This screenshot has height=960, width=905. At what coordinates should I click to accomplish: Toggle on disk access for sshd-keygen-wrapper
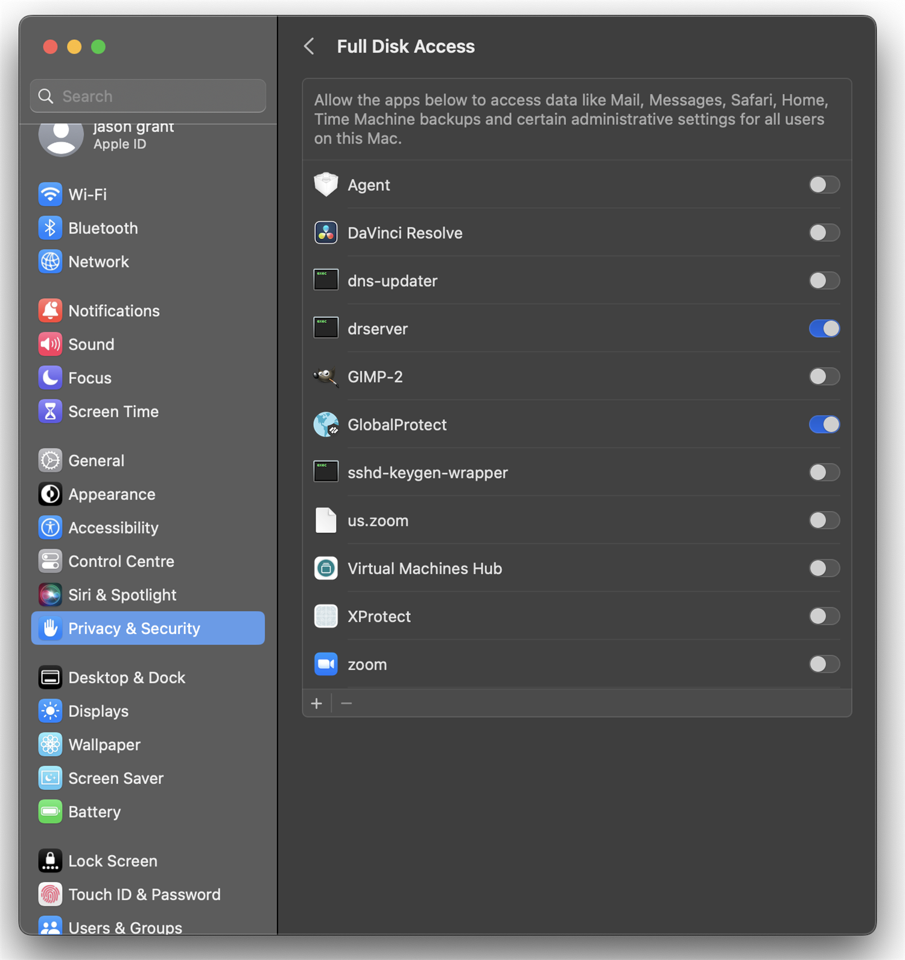824,472
